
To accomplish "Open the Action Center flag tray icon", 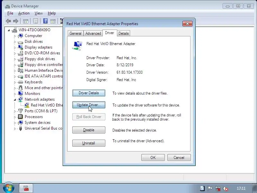I will tap(210, 188).
